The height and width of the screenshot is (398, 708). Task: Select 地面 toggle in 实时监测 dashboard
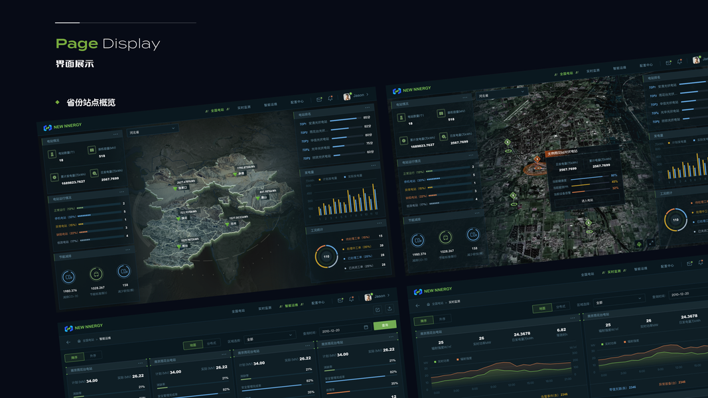542,308
